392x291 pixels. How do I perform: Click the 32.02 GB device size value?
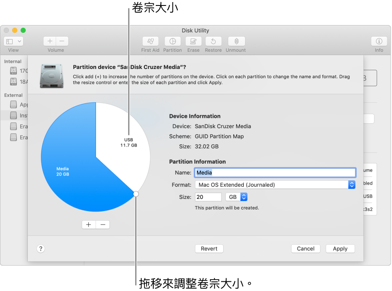pyautogui.click(x=207, y=147)
